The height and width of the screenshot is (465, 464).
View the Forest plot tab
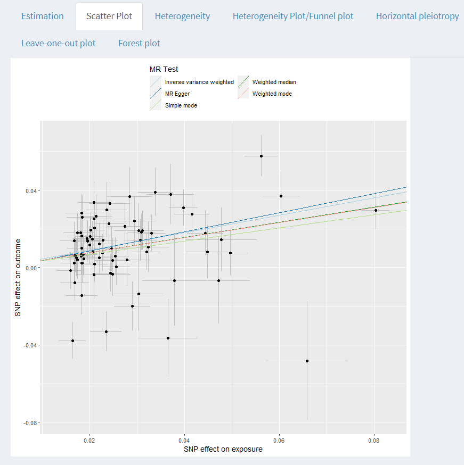point(139,43)
